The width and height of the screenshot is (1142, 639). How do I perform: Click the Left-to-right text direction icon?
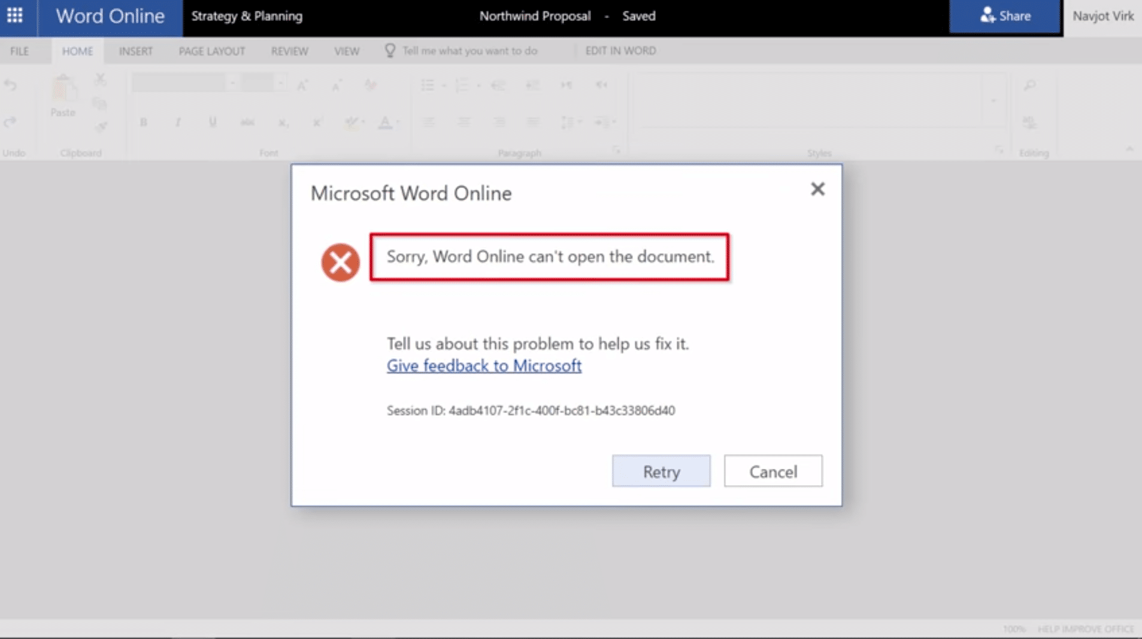click(567, 86)
